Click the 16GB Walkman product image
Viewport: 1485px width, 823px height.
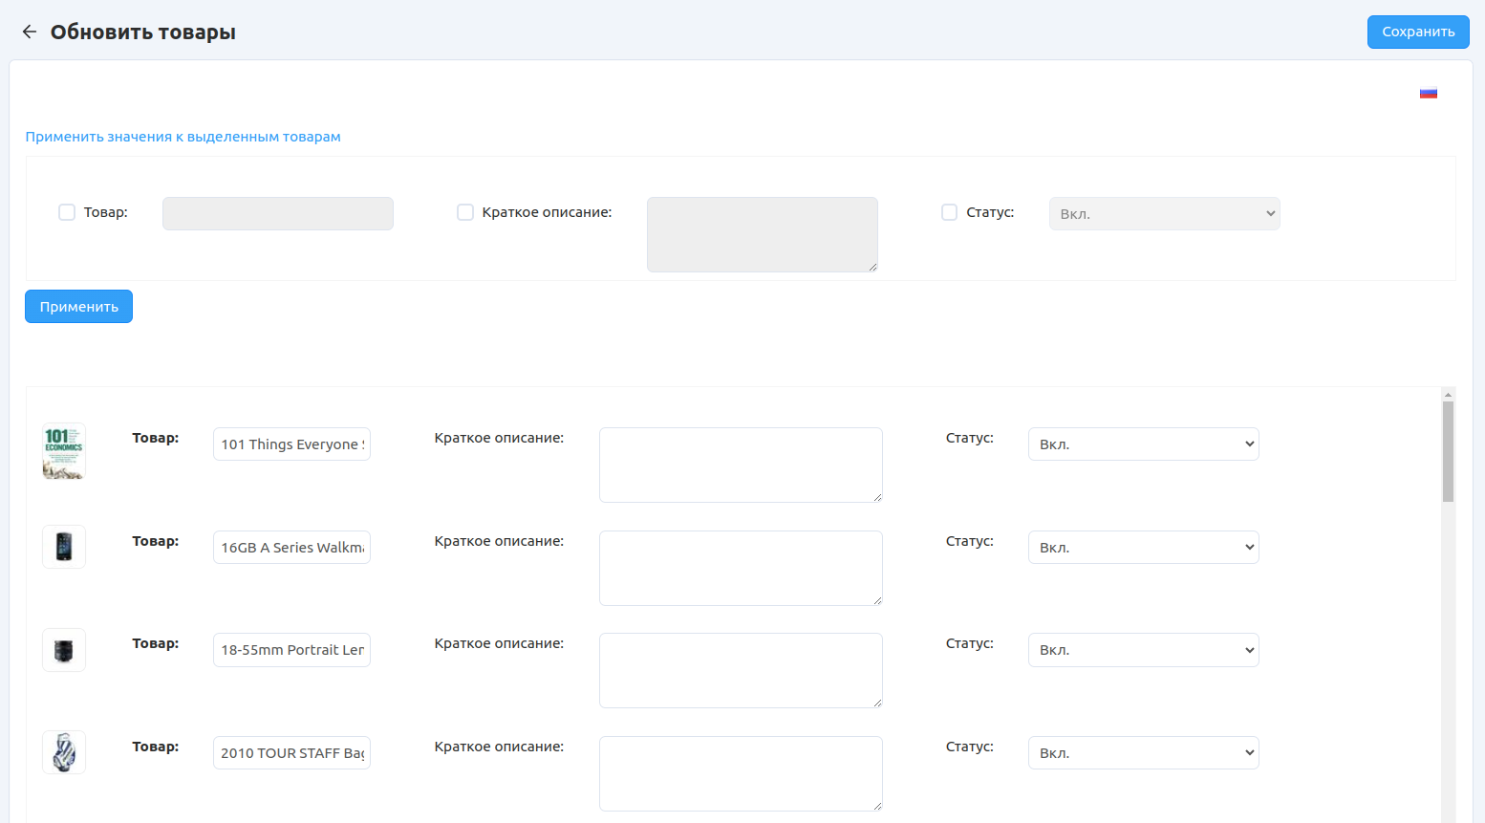click(64, 547)
